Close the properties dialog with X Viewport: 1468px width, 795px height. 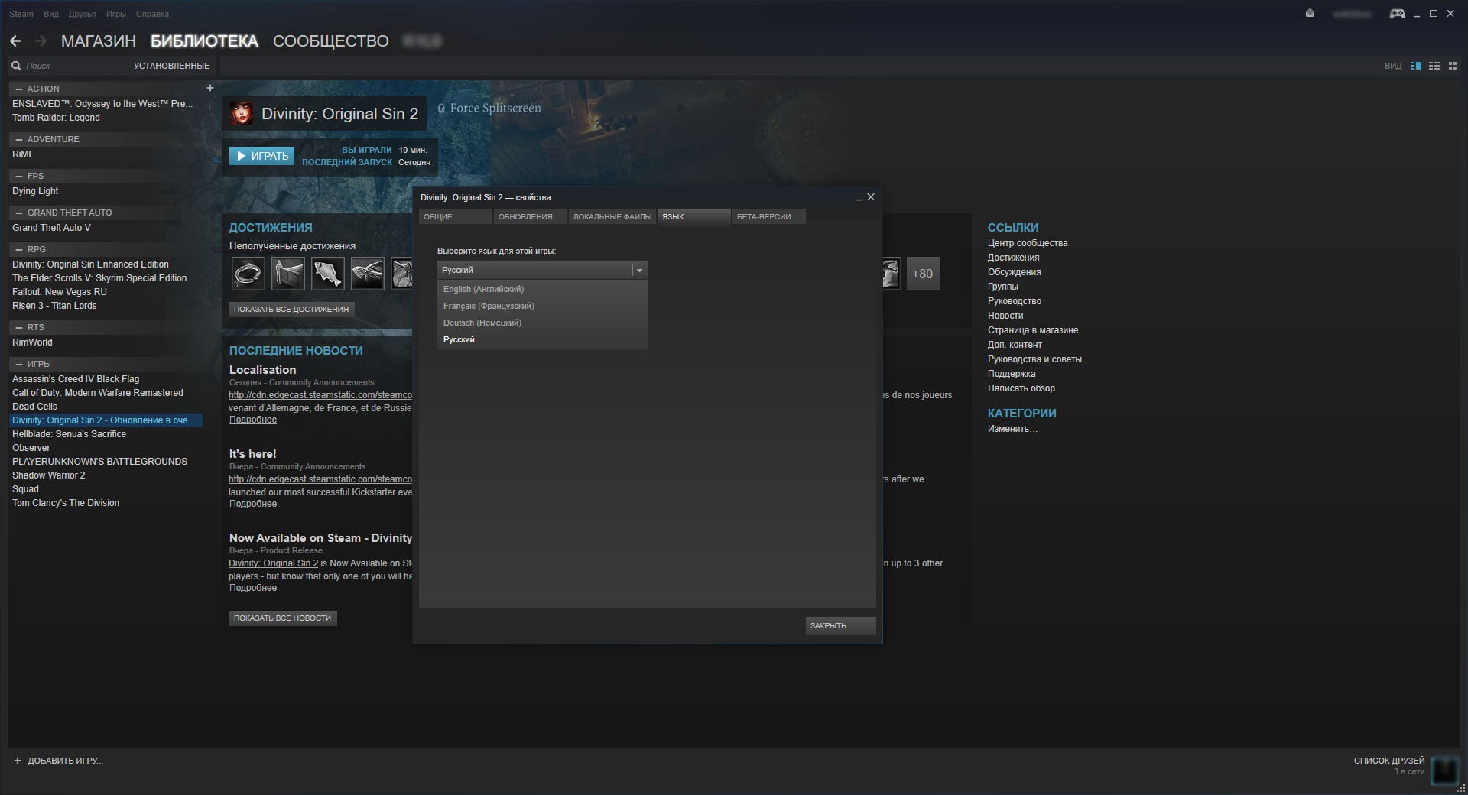point(871,196)
